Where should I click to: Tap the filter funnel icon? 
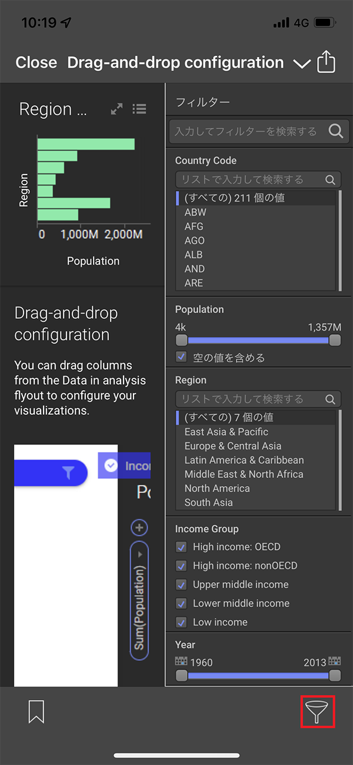point(318,711)
